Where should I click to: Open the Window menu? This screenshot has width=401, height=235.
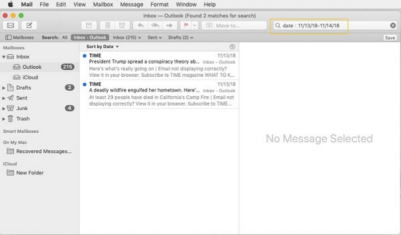pyautogui.click(x=186, y=5)
